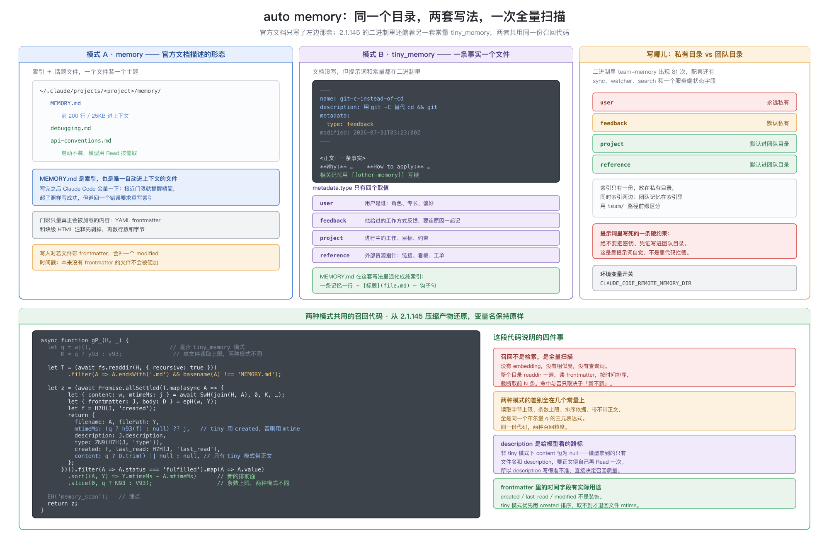
Task: Click the card starting "索引只有一份,放在私有目录"
Action: 695,198
